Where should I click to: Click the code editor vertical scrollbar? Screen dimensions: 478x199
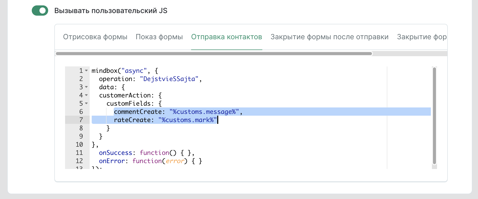coord(434,115)
